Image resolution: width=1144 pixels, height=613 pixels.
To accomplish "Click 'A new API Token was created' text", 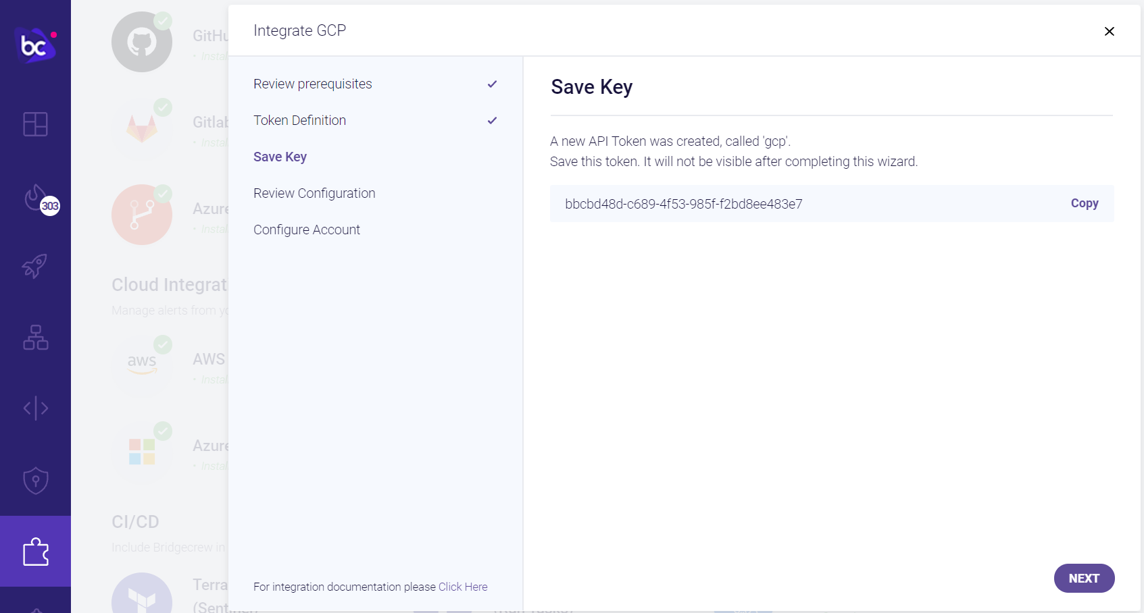I will pyautogui.click(x=670, y=141).
